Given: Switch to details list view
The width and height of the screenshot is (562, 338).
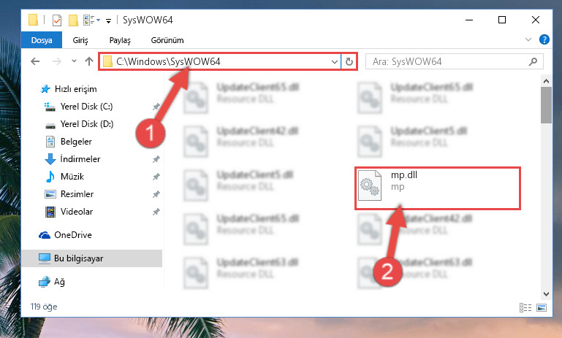Looking at the screenshot, I should 525,307.
